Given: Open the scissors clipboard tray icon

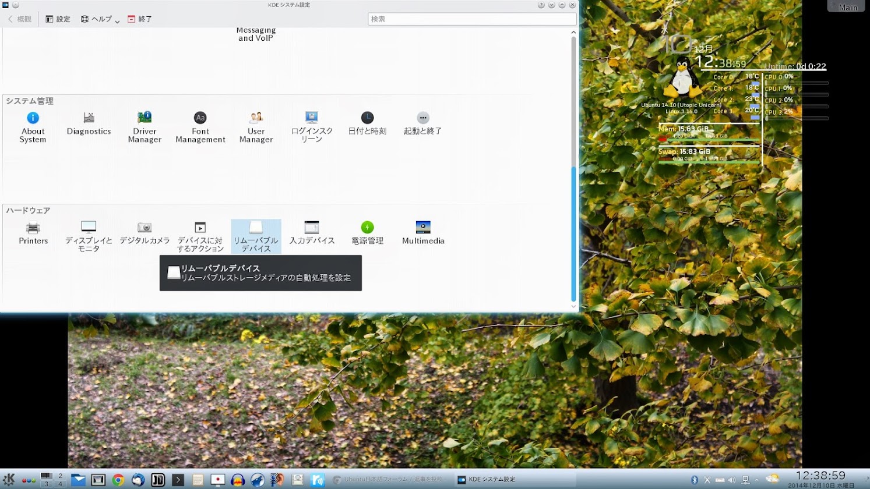Looking at the screenshot, I should coord(707,480).
